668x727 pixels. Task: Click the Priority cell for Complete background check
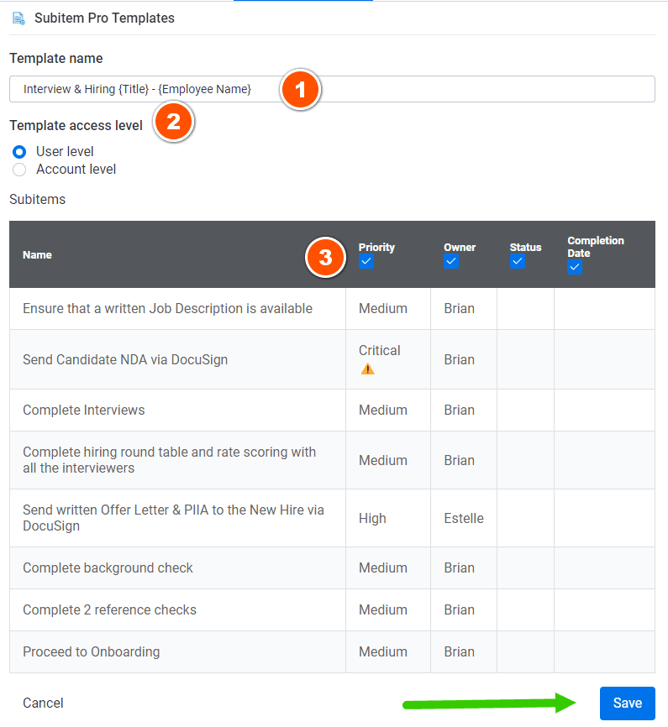(382, 567)
